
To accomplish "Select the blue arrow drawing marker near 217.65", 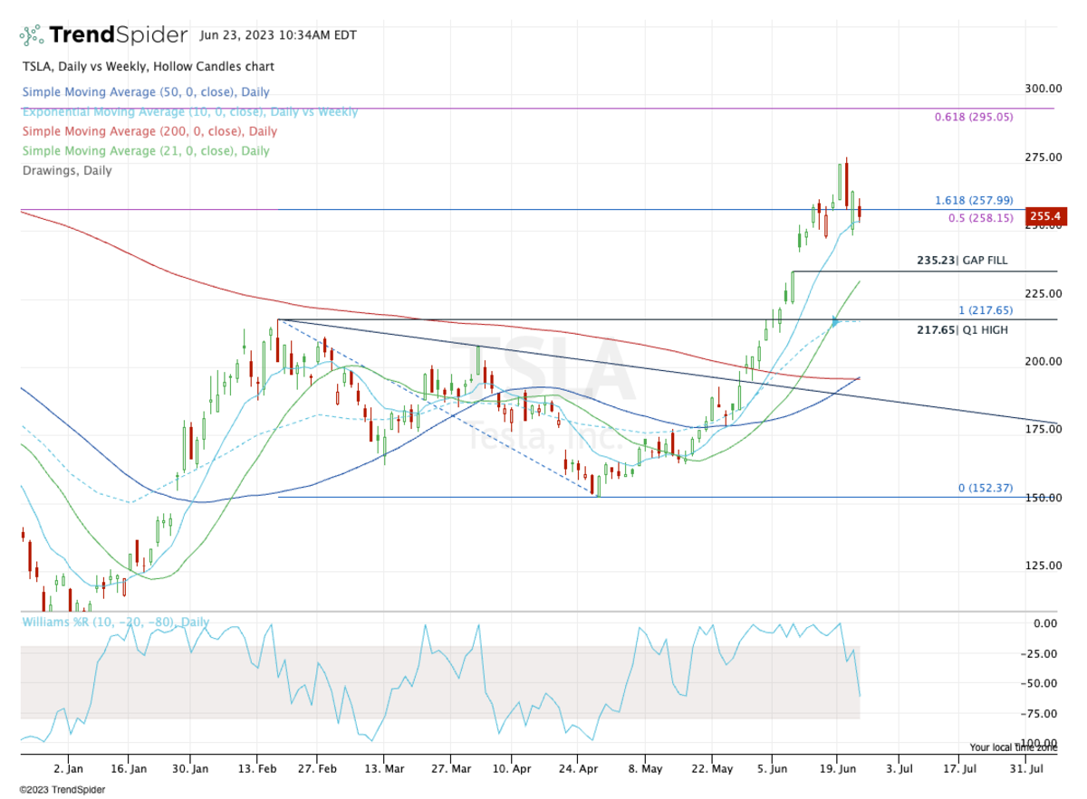I will pyautogui.click(x=834, y=321).
